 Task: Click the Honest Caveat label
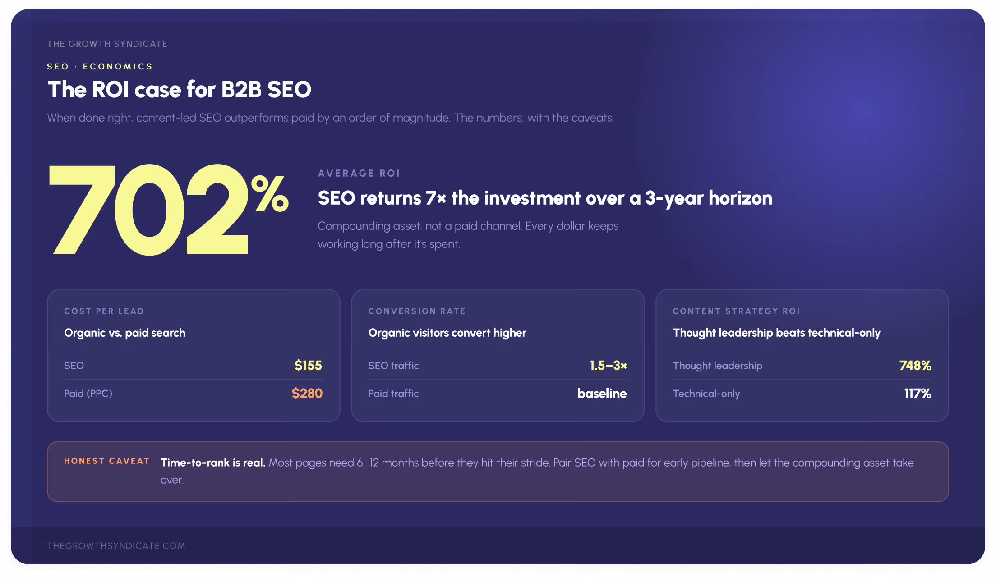[x=107, y=461]
